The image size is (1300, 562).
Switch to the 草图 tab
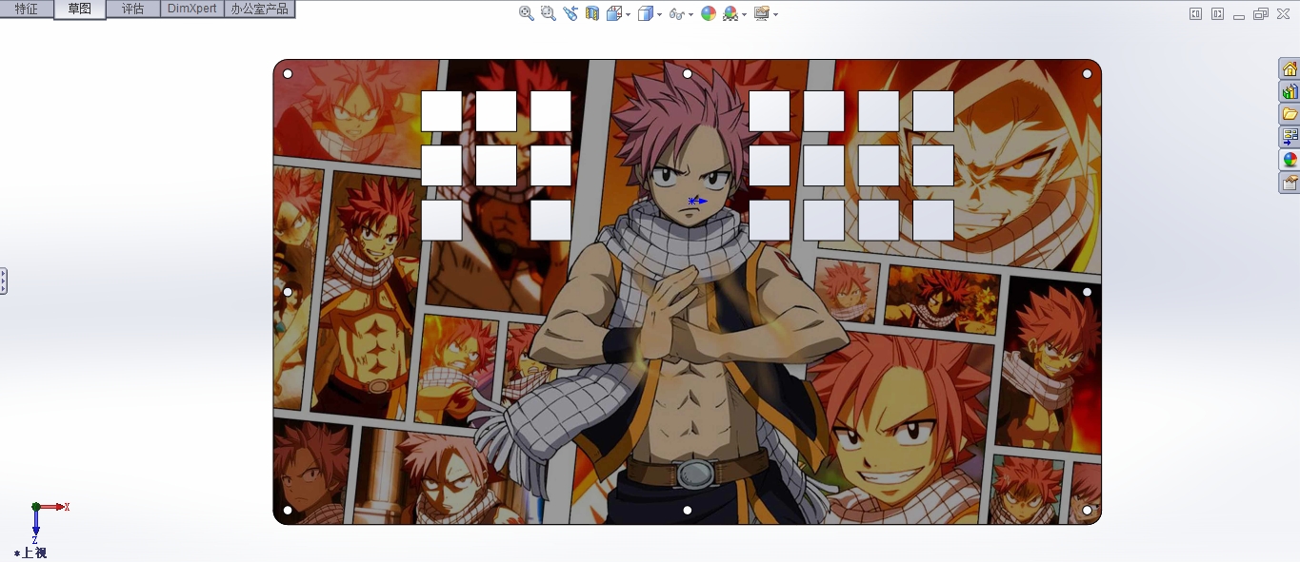click(80, 9)
